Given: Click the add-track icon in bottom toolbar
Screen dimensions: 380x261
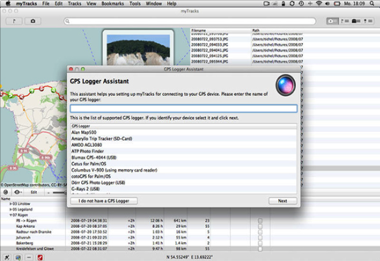Looking at the screenshot, I should [x=18, y=257].
